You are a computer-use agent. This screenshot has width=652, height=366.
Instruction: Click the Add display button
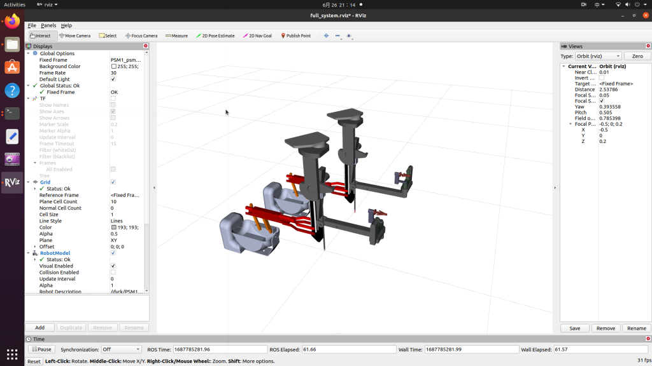40,327
